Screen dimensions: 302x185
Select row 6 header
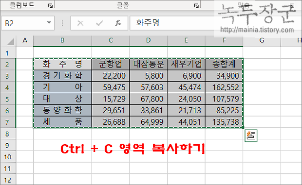click(x=8, y=110)
